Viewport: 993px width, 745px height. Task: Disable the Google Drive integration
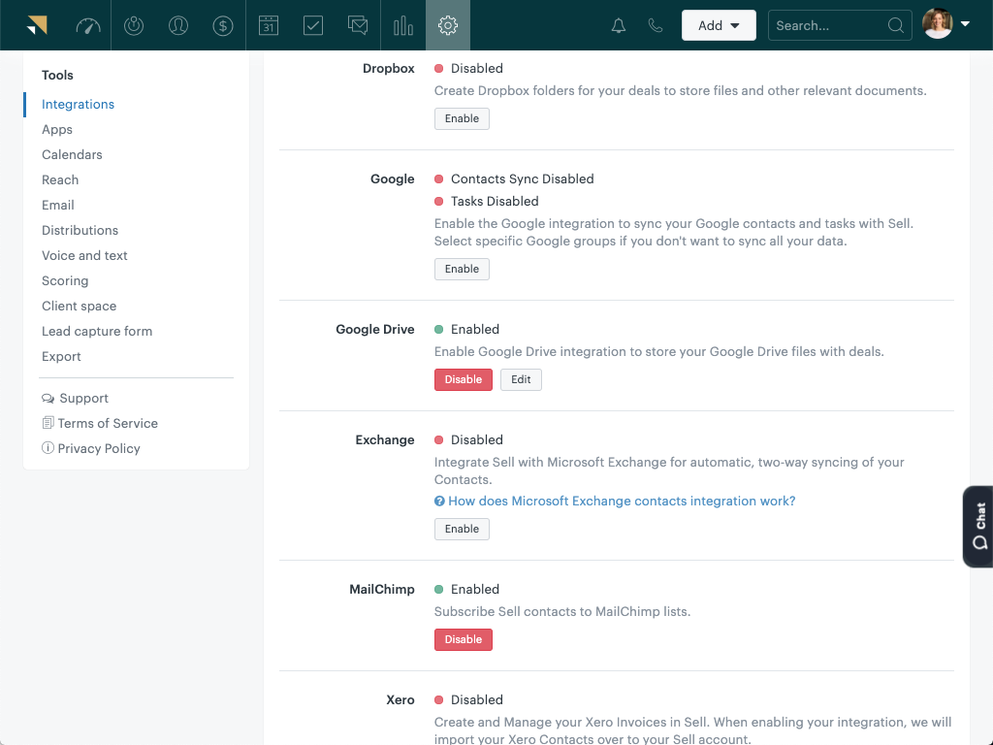[463, 379]
